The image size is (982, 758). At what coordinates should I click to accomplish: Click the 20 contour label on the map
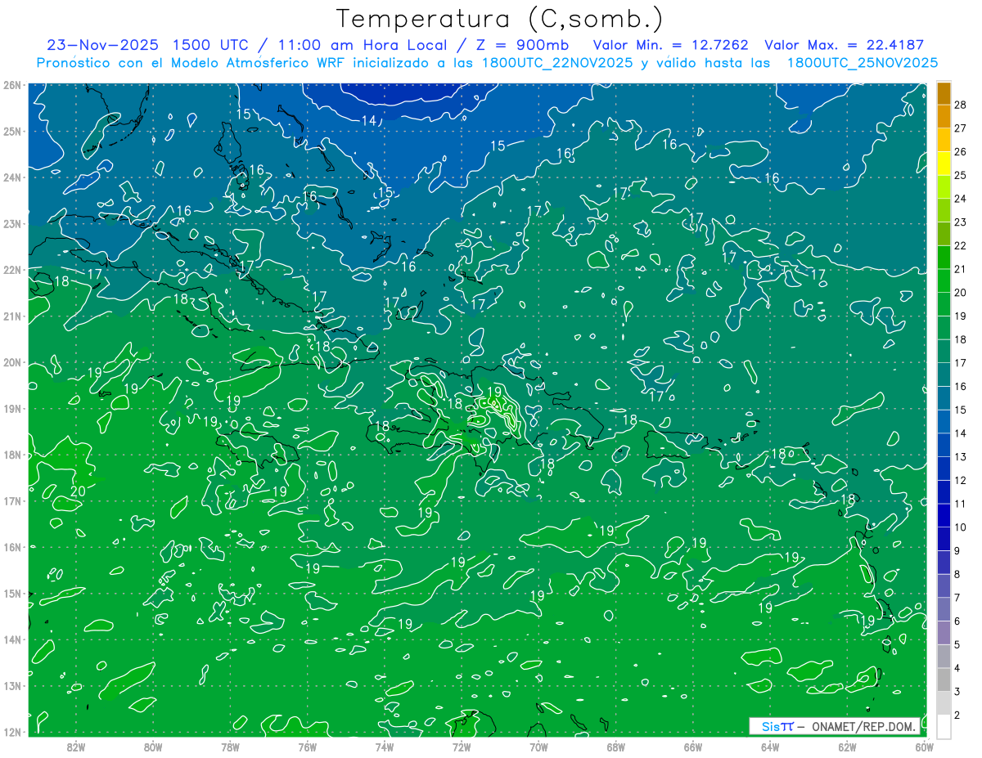(79, 491)
